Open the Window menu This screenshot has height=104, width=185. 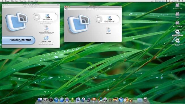point(30,1)
